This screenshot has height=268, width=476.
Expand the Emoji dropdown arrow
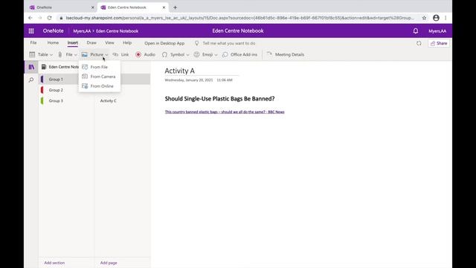tap(216, 54)
